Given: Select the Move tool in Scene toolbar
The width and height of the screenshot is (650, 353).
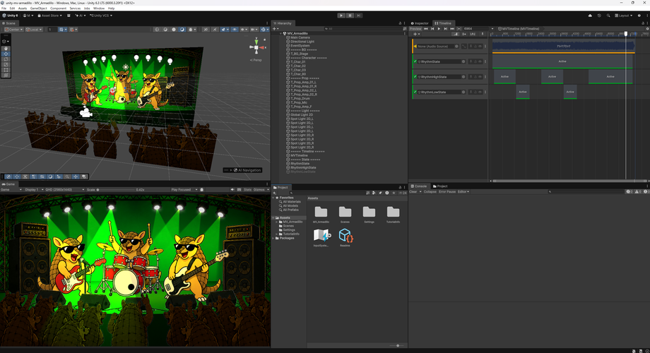Looking at the screenshot, I should coord(6,54).
